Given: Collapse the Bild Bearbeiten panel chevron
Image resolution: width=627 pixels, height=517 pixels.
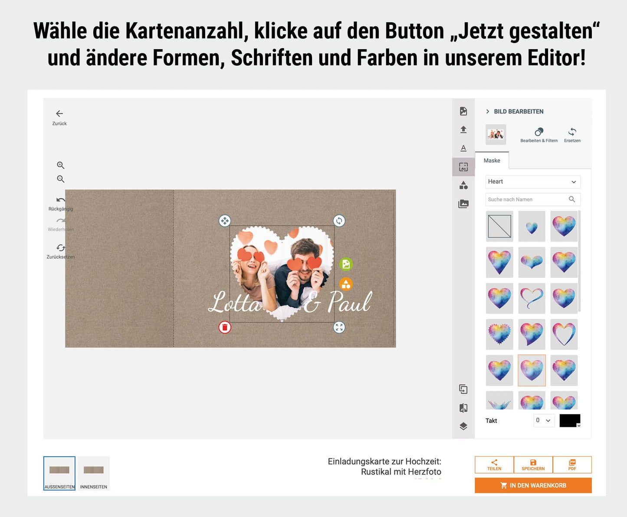Looking at the screenshot, I should click(x=488, y=112).
